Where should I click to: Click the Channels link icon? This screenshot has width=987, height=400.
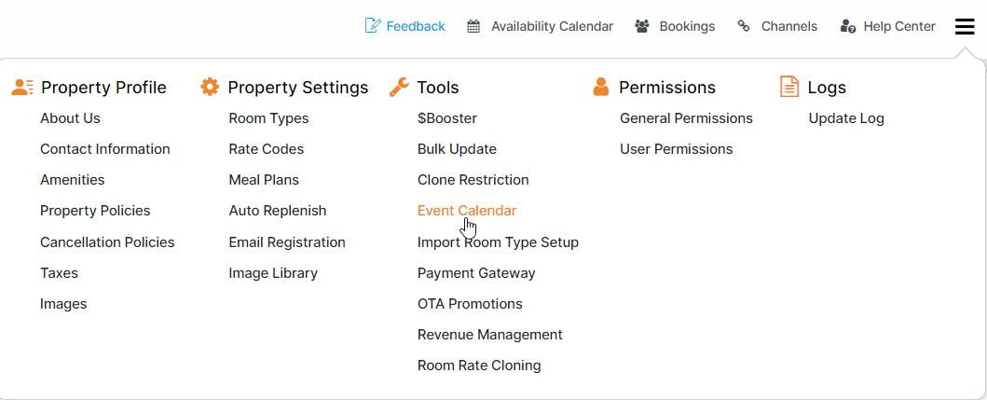pyautogui.click(x=744, y=26)
